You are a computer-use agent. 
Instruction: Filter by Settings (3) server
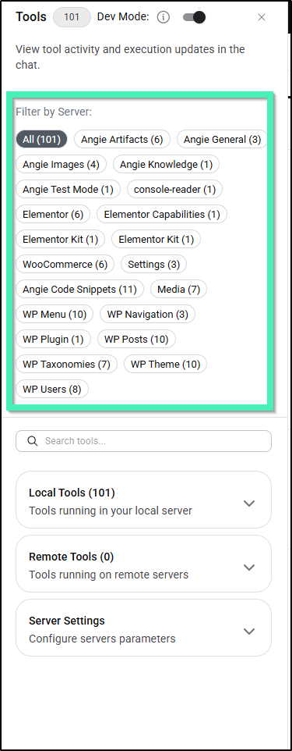(x=154, y=264)
